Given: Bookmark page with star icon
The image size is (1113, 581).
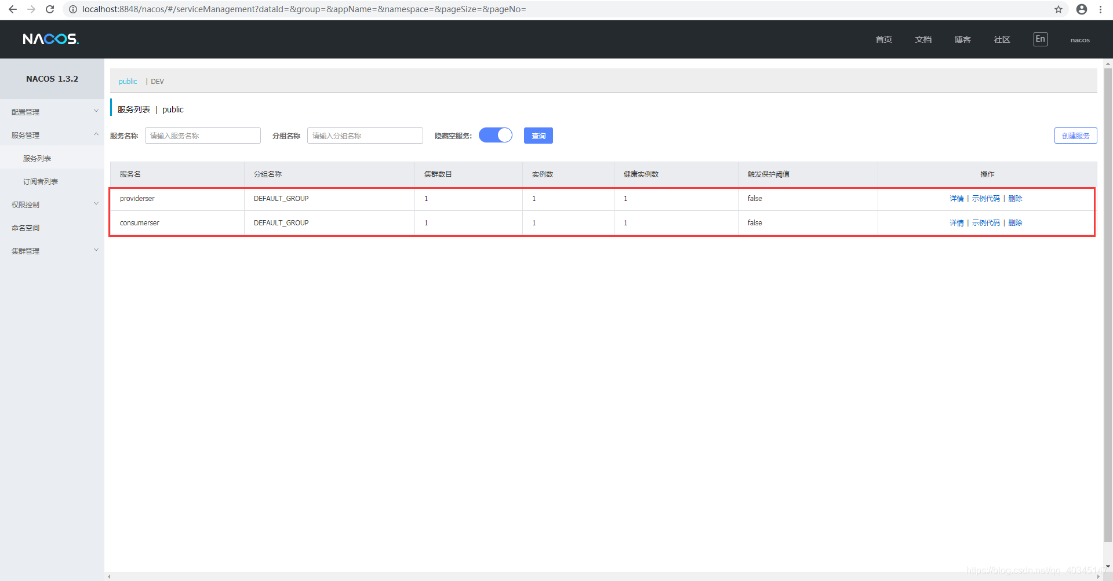Looking at the screenshot, I should (x=1059, y=9).
